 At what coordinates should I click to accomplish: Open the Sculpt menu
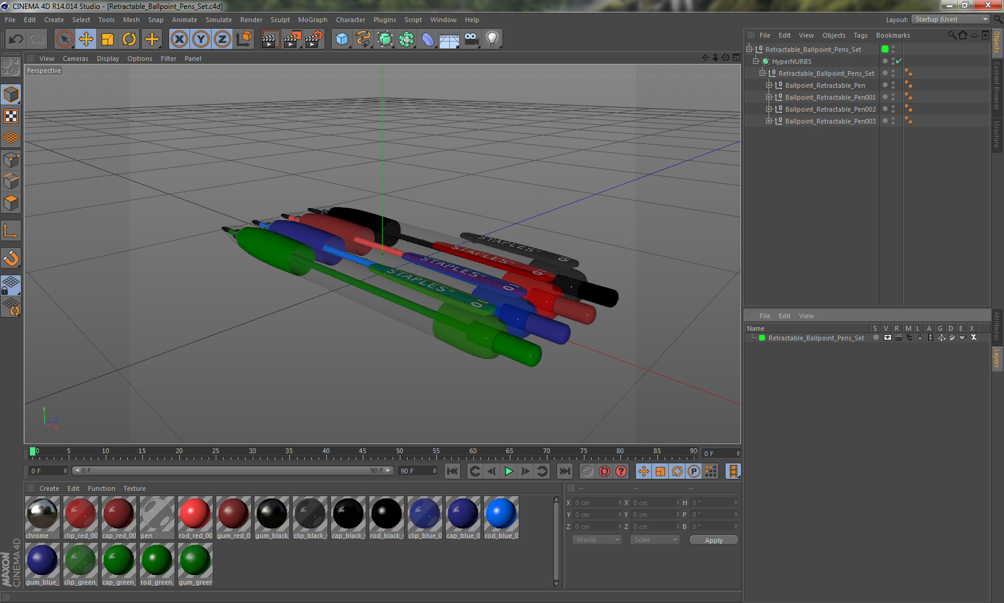point(280,20)
